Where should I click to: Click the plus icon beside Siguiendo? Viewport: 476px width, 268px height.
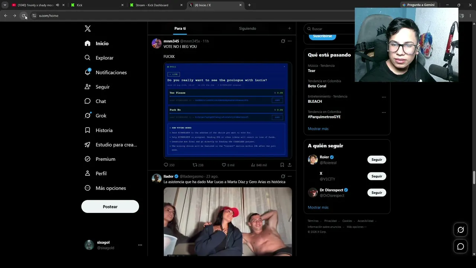tap(290, 28)
